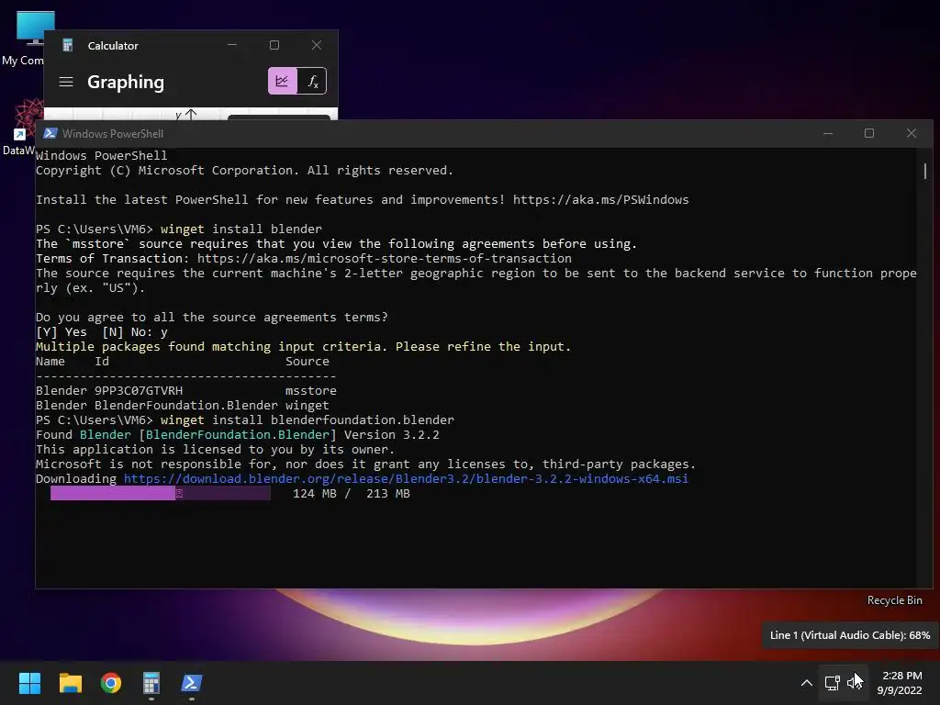Show hidden system tray icons
940x705 pixels.
807,683
